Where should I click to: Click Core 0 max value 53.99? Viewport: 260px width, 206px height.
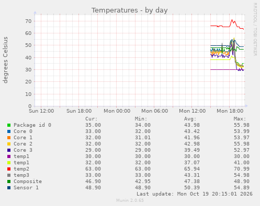click(242, 131)
